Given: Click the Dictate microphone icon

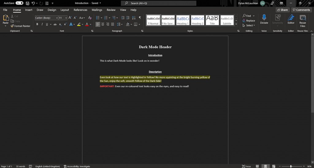Looking at the screenshot, I should 264,18.
